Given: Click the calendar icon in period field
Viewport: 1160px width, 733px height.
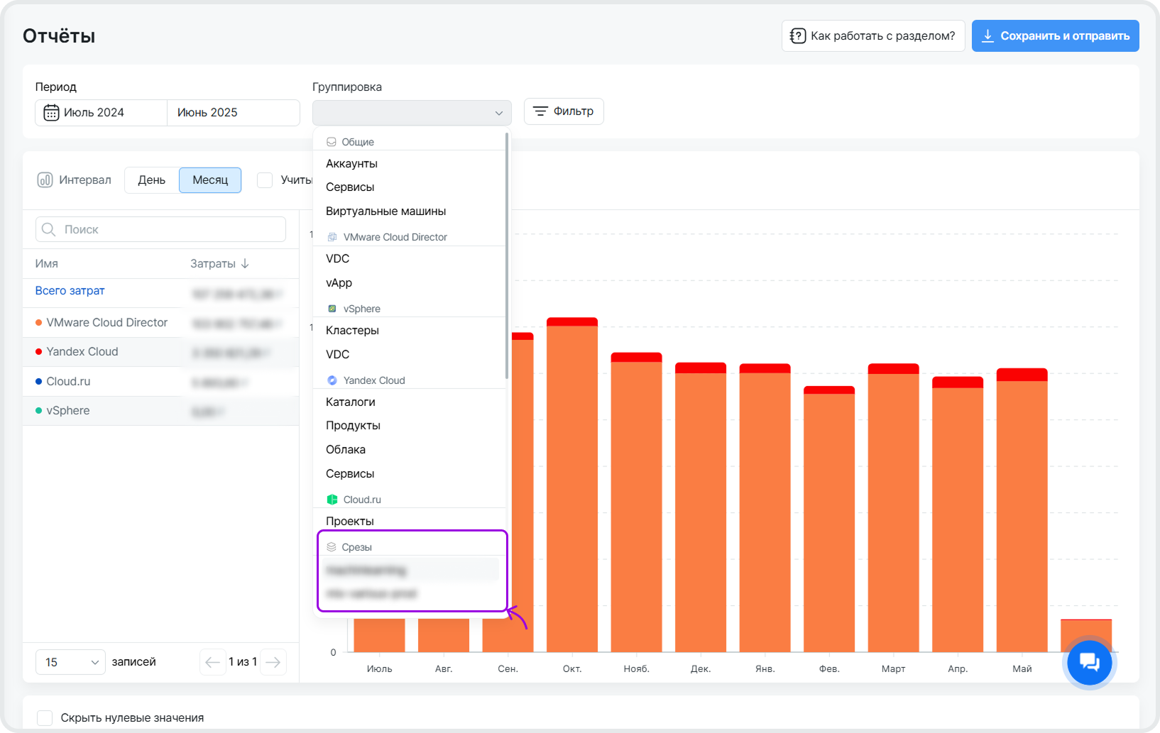Looking at the screenshot, I should pyautogui.click(x=51, y=113).
